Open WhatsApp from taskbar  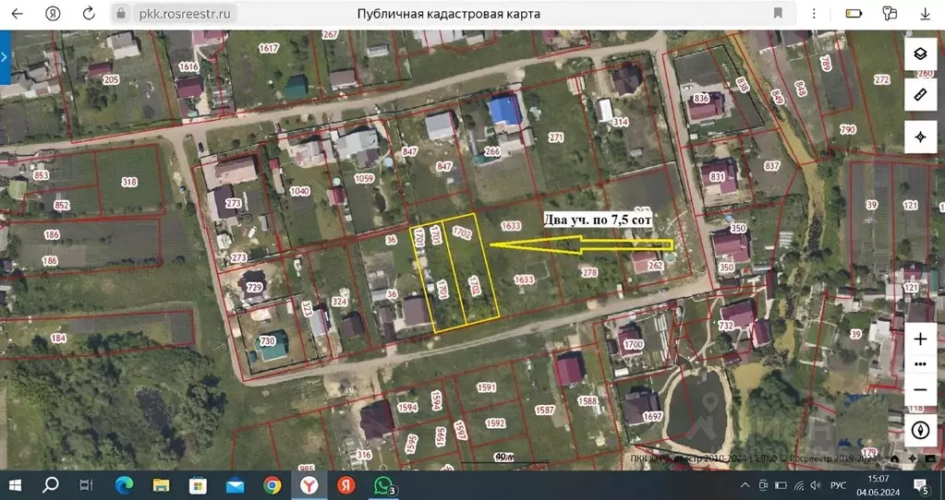383,485
